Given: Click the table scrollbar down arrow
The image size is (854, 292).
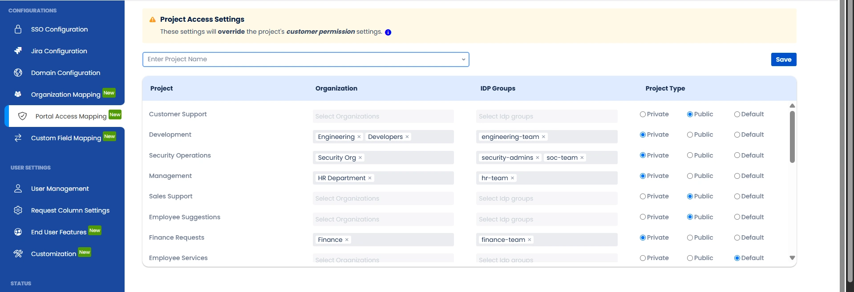Looking at the screenshot, I should pyautogui.click(x=792, y=258).
